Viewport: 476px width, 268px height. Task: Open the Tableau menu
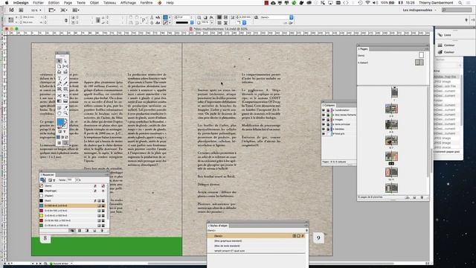[109, 3]
